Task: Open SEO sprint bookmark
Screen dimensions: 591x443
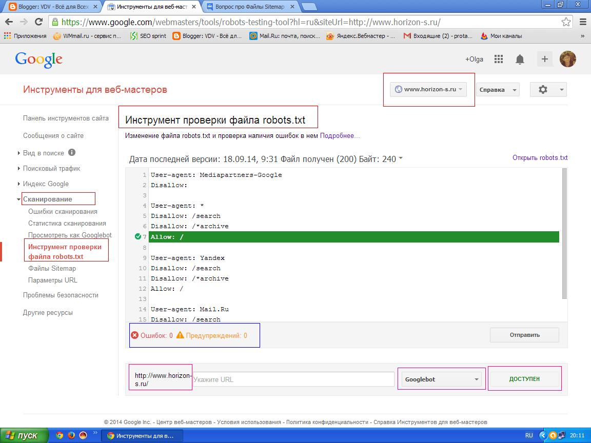Action: (x=148, y=36)
